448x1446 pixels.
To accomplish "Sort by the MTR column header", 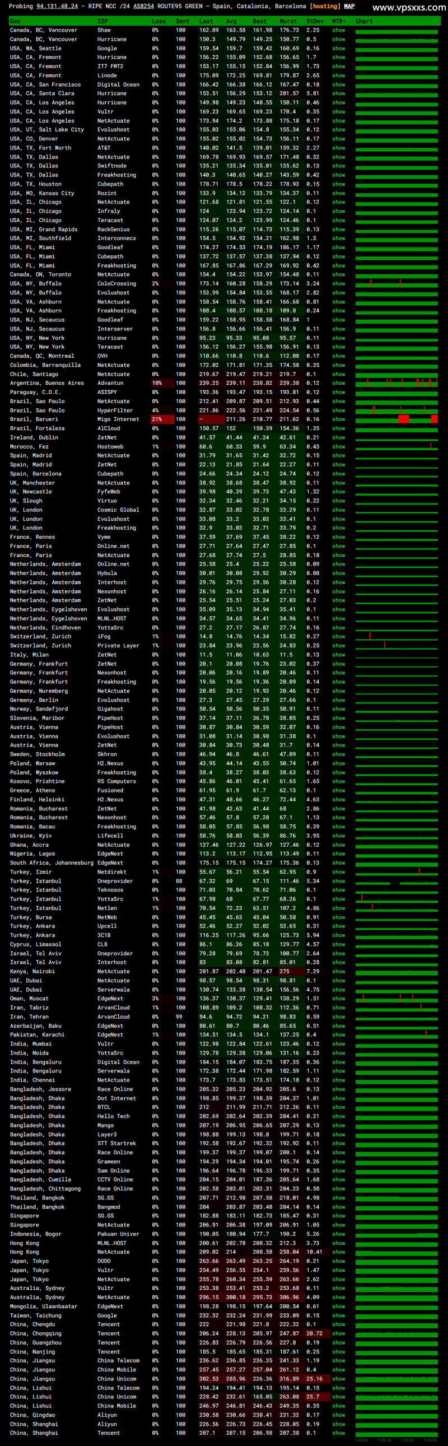I will pyautogui.click(x=339, y=21).
